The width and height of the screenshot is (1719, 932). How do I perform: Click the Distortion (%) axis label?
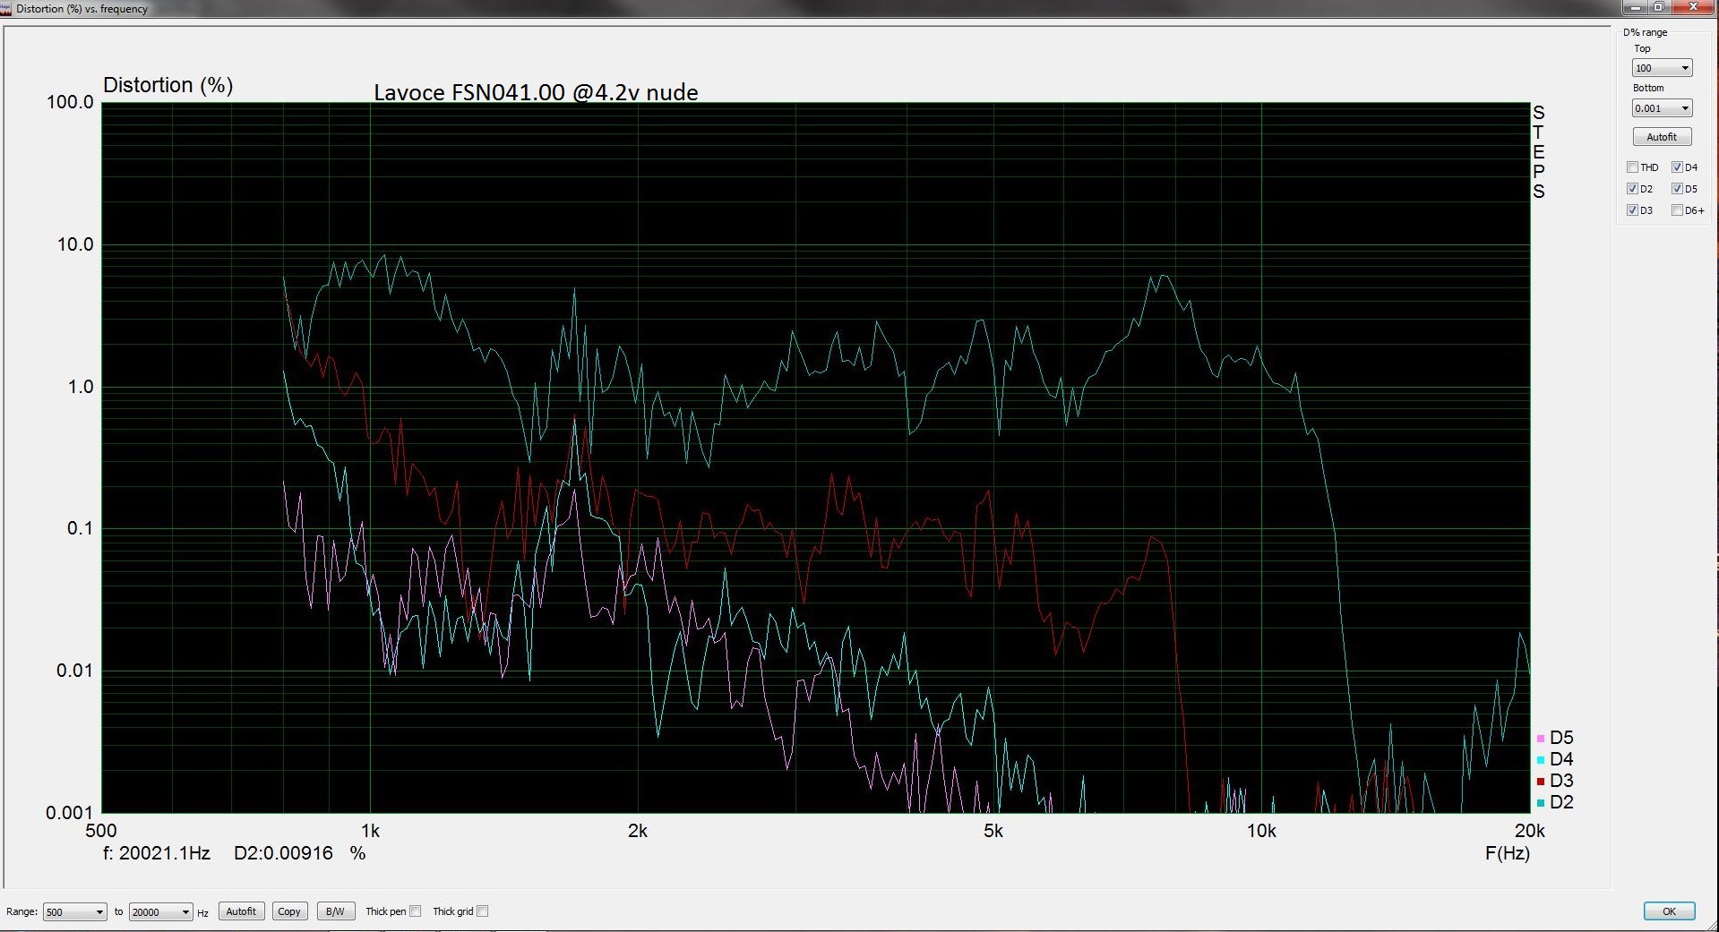(x=168, y=85)
